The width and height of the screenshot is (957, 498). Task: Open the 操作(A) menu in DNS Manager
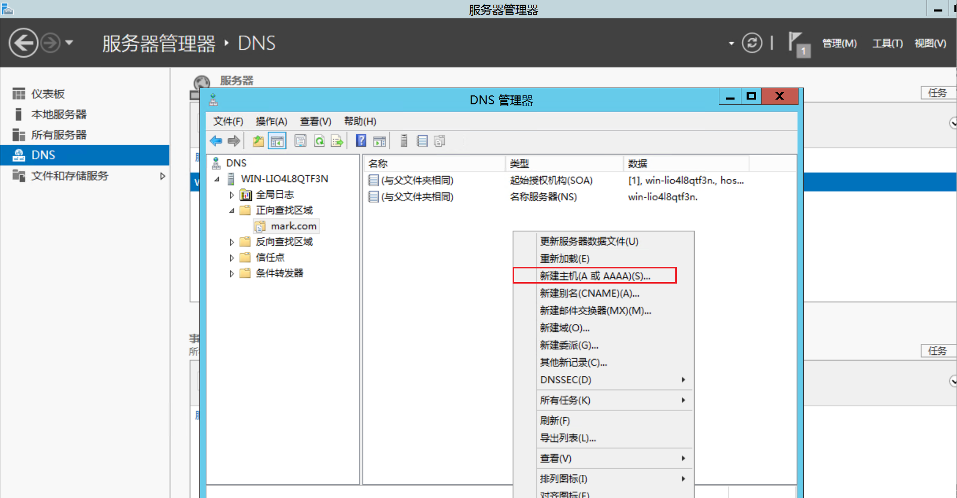271,122
